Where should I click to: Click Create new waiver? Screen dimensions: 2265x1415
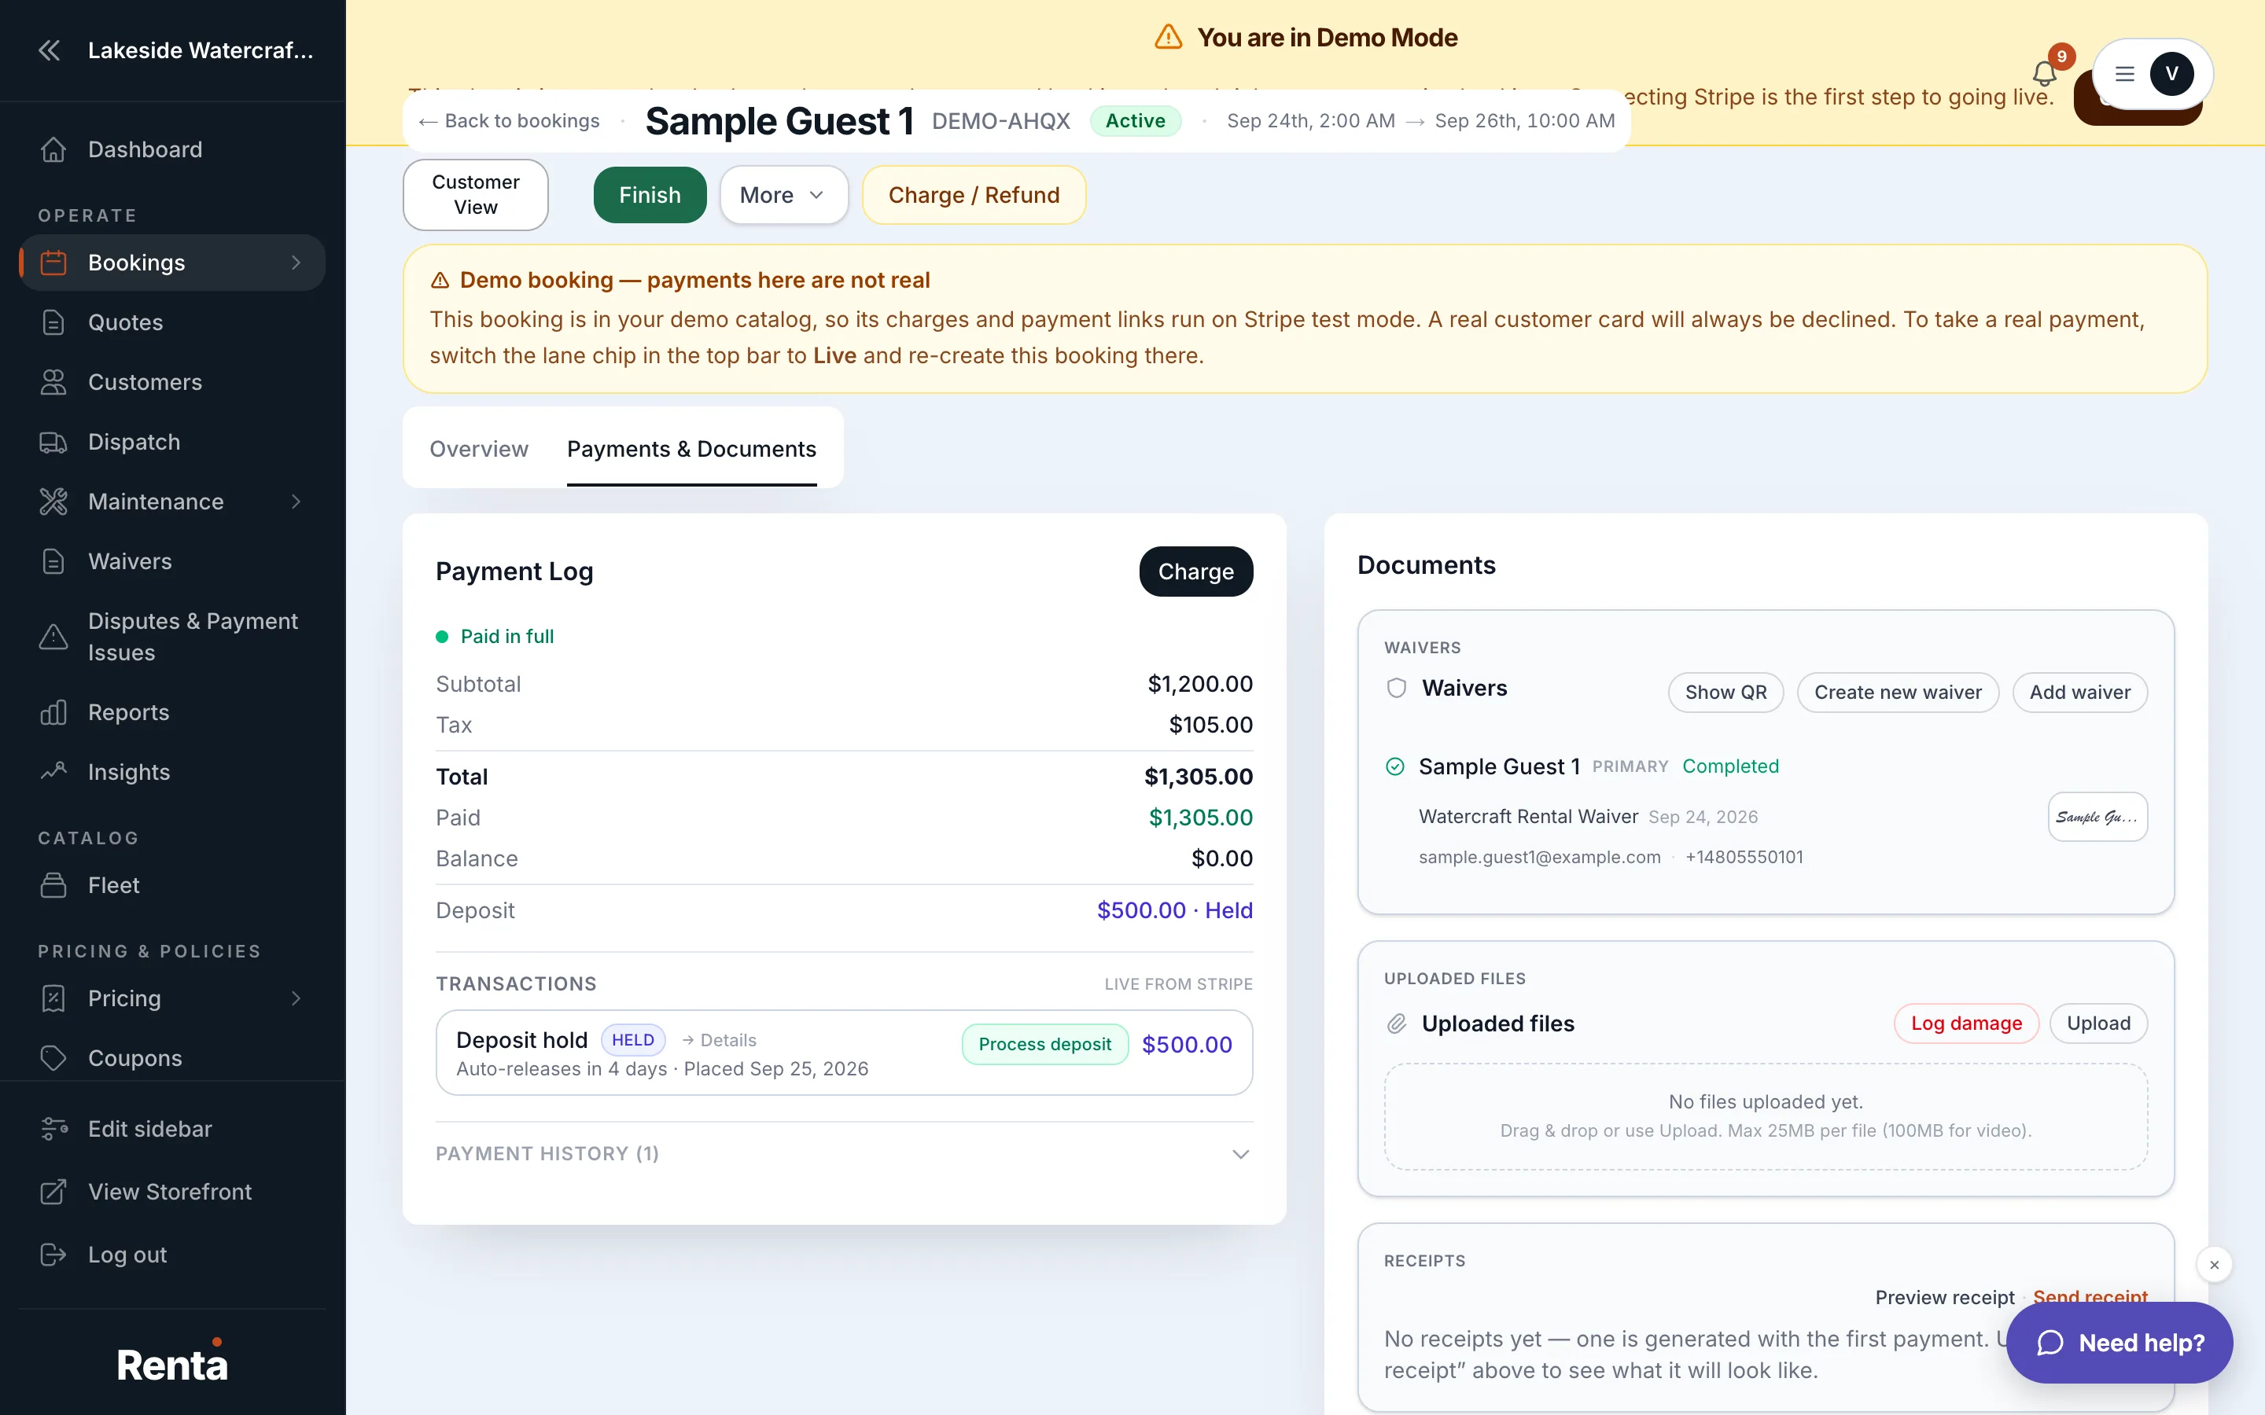tap(1897, 693)
